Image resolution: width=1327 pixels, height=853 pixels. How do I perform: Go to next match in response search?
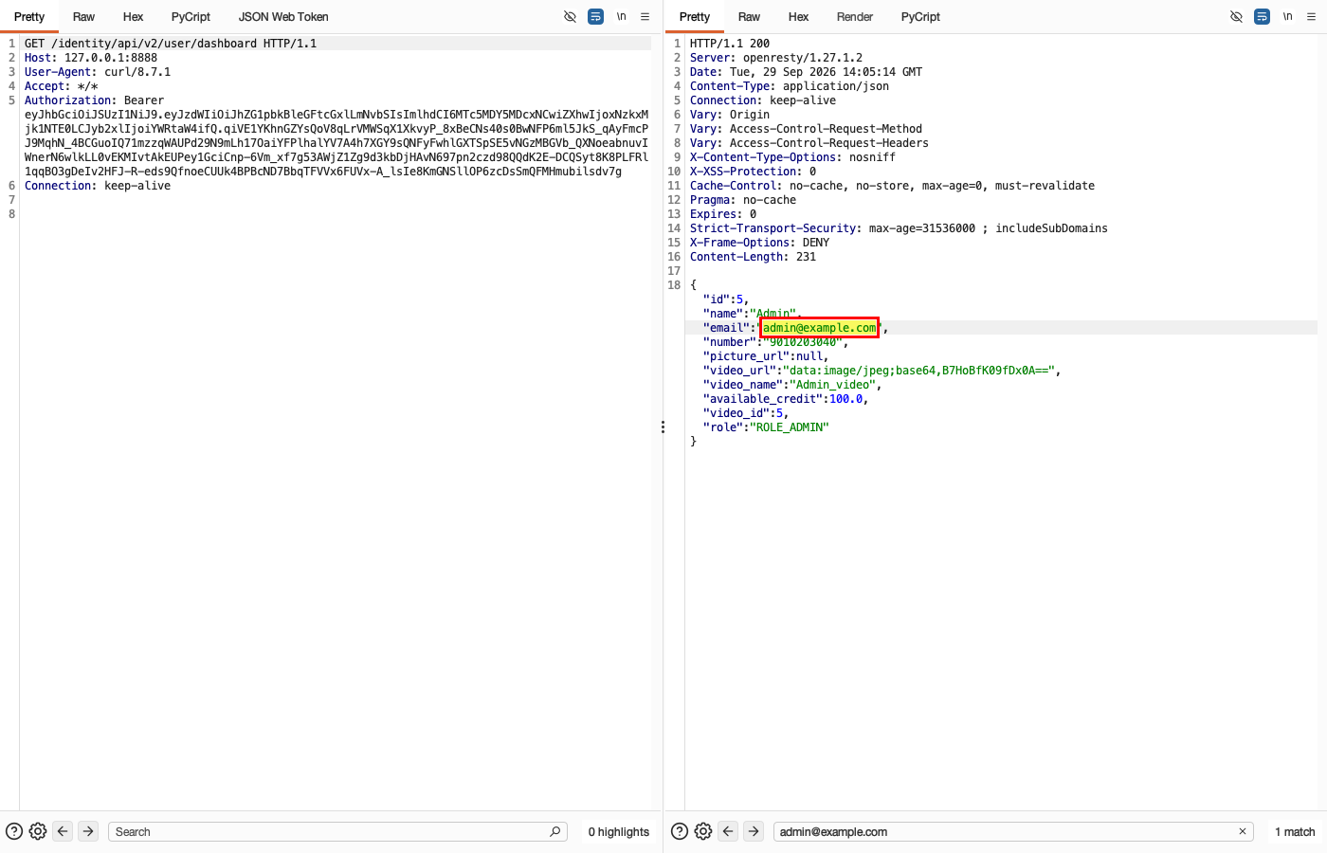754,831
